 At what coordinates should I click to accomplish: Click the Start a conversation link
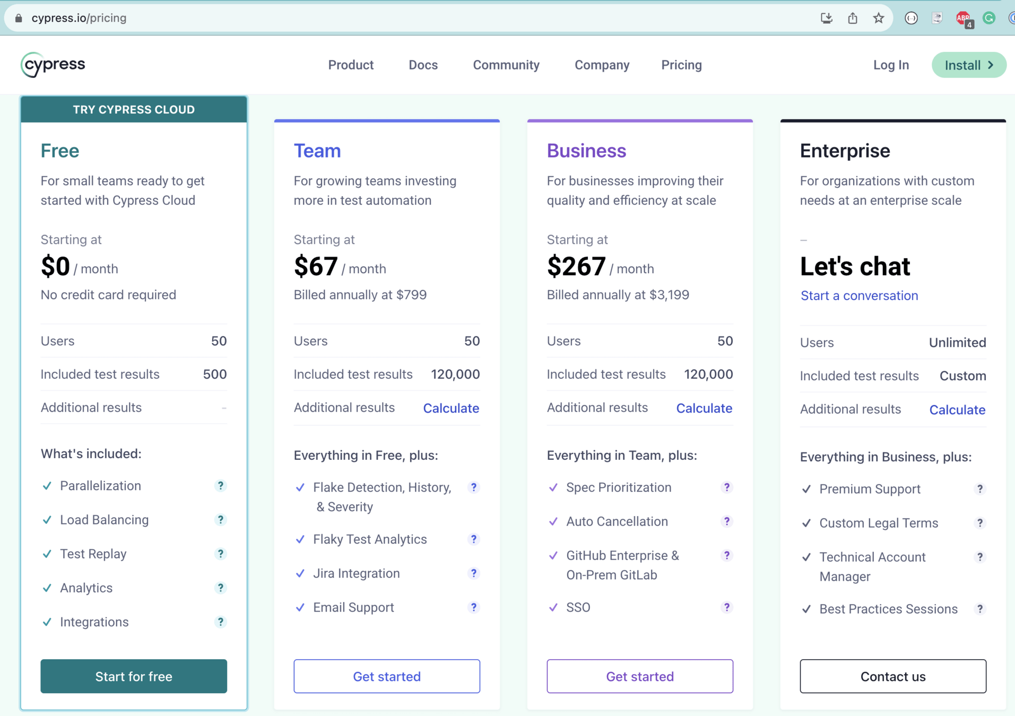859,295
